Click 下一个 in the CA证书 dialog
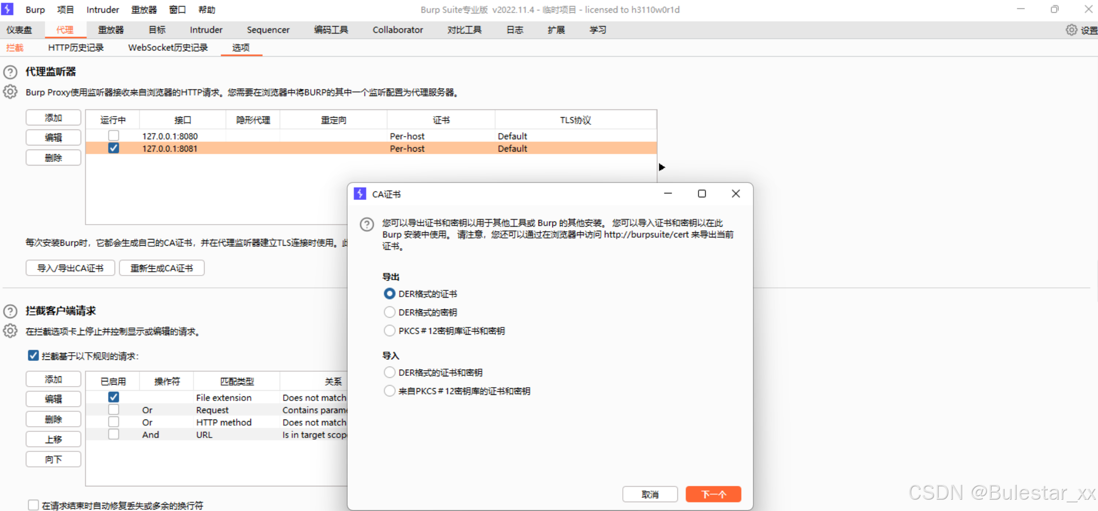1098x511 pixels. coord(713,494)
